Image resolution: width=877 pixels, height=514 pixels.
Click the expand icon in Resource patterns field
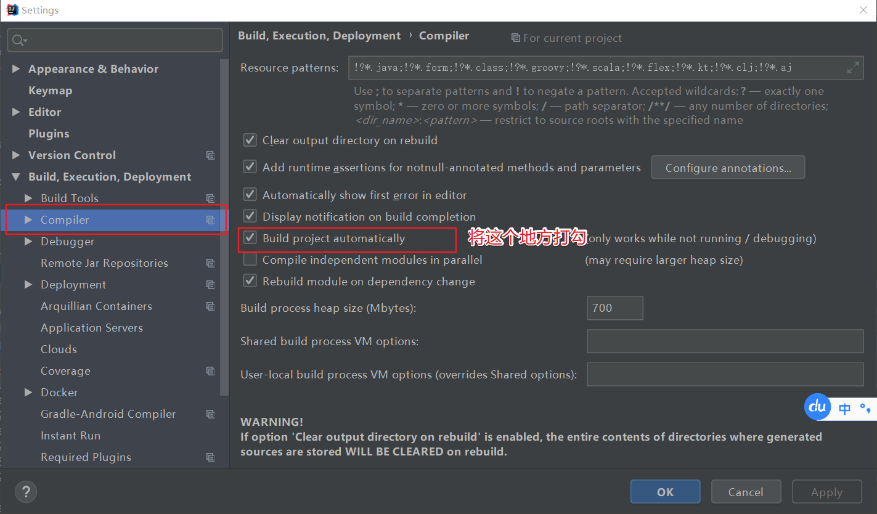click(x=853, y=68)
